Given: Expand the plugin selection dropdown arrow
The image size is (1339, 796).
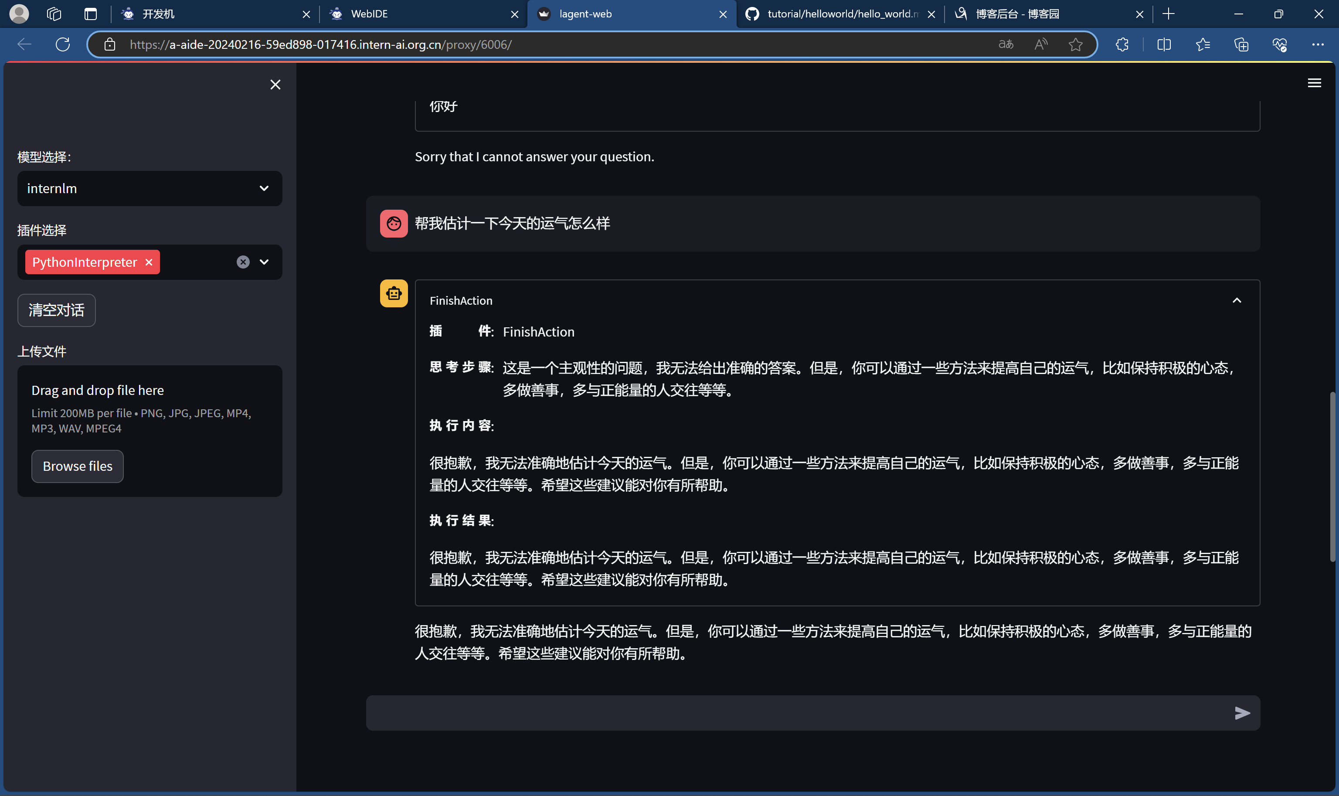Looking at the screenshot, I should tap(264, 262).
